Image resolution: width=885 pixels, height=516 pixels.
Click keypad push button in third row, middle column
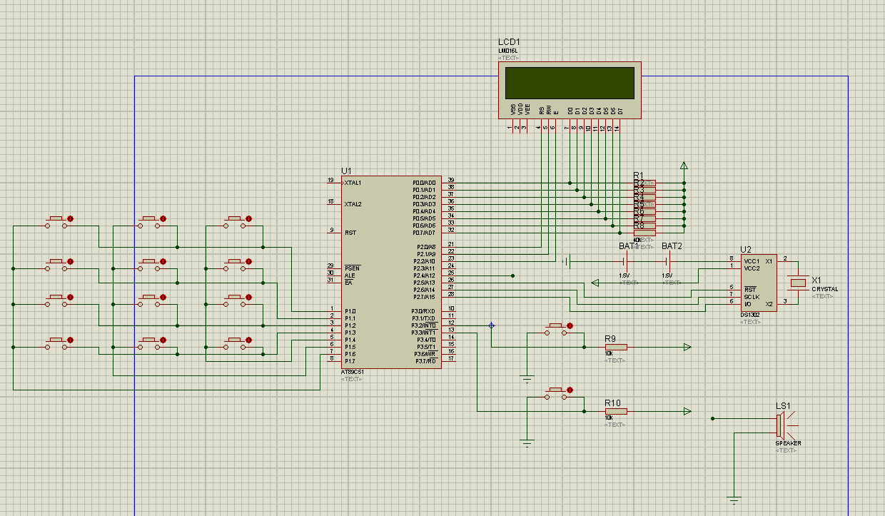point(151,300)
